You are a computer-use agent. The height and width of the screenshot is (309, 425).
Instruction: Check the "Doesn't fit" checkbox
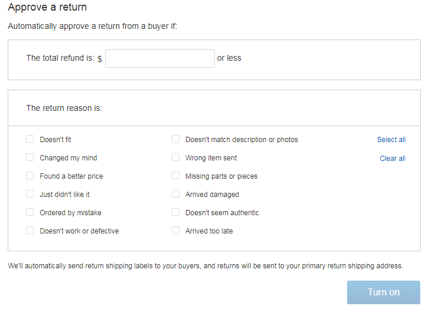click(x=30, y=139)
